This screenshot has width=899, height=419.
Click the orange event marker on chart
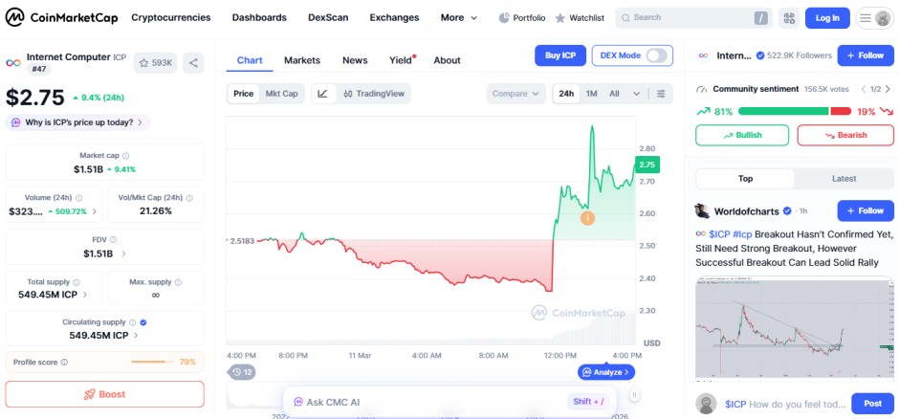point(587,218)
